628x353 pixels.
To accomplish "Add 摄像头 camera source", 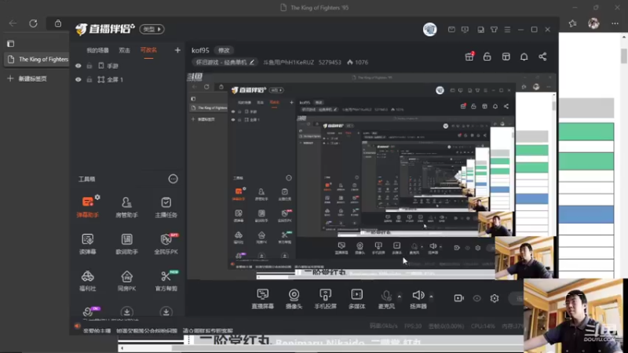I will coord(294,299).
